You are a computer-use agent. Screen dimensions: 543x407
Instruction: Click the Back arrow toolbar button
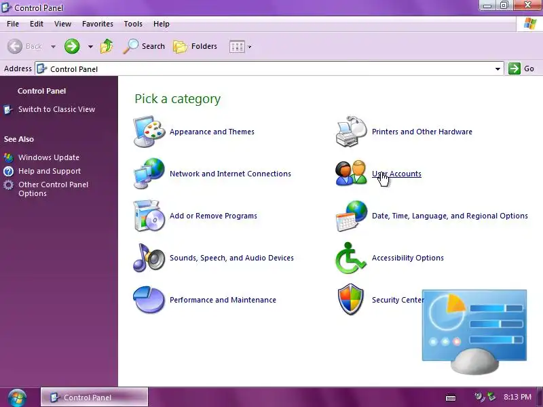(x=25, y=46)
